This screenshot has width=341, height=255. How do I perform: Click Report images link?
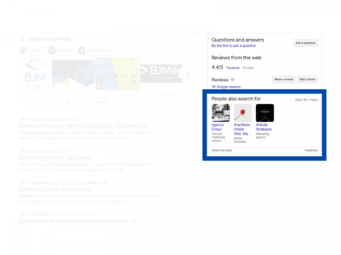[169, 94]
